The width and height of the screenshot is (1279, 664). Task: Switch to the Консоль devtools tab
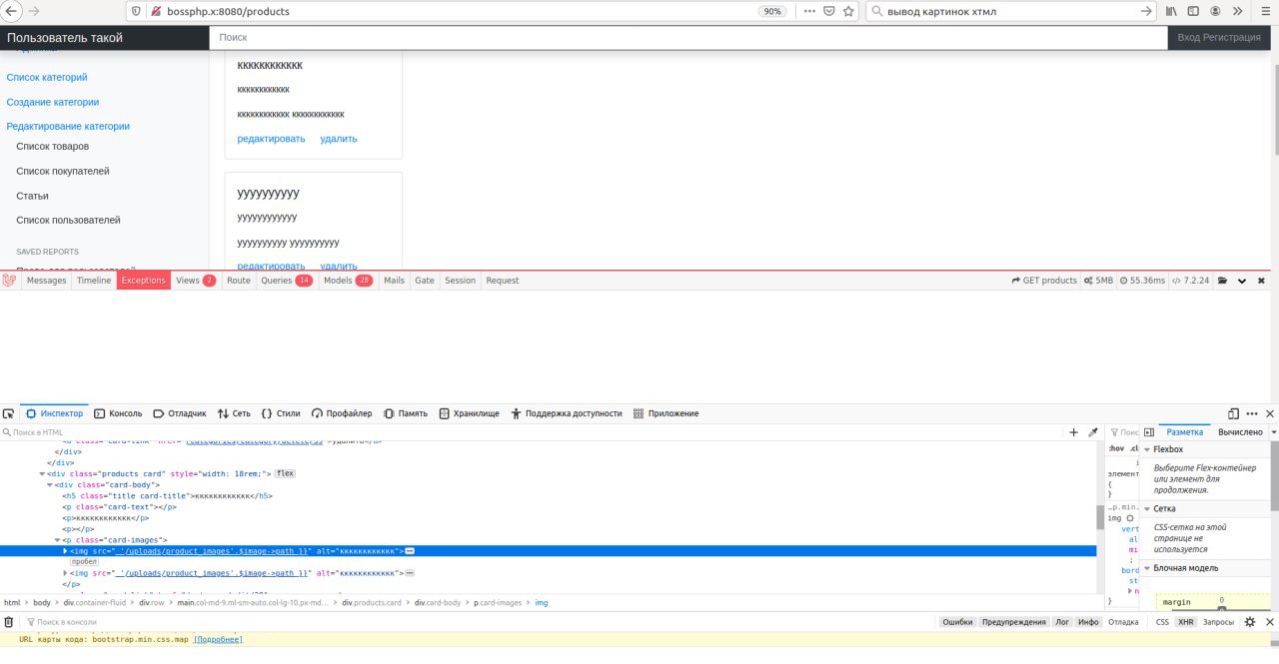(118, 413)
